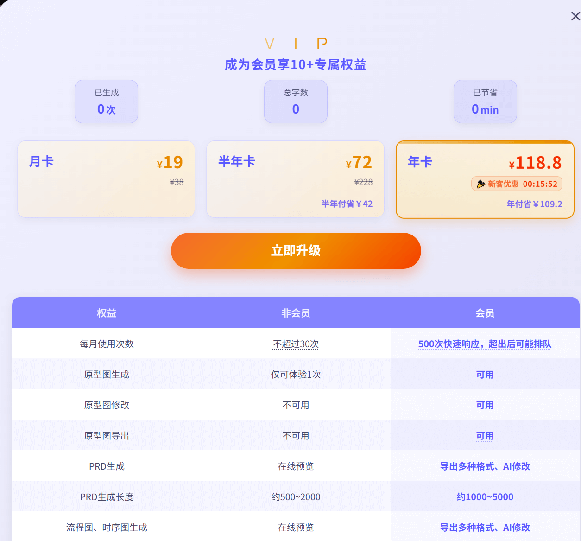Screen dimensions: 581x541
Task: Switch to the 非会员 column header
Action: (296, 313)
